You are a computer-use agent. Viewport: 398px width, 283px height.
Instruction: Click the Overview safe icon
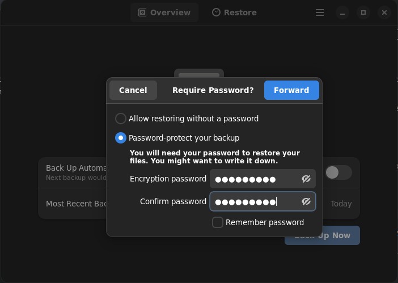point(142,12)
